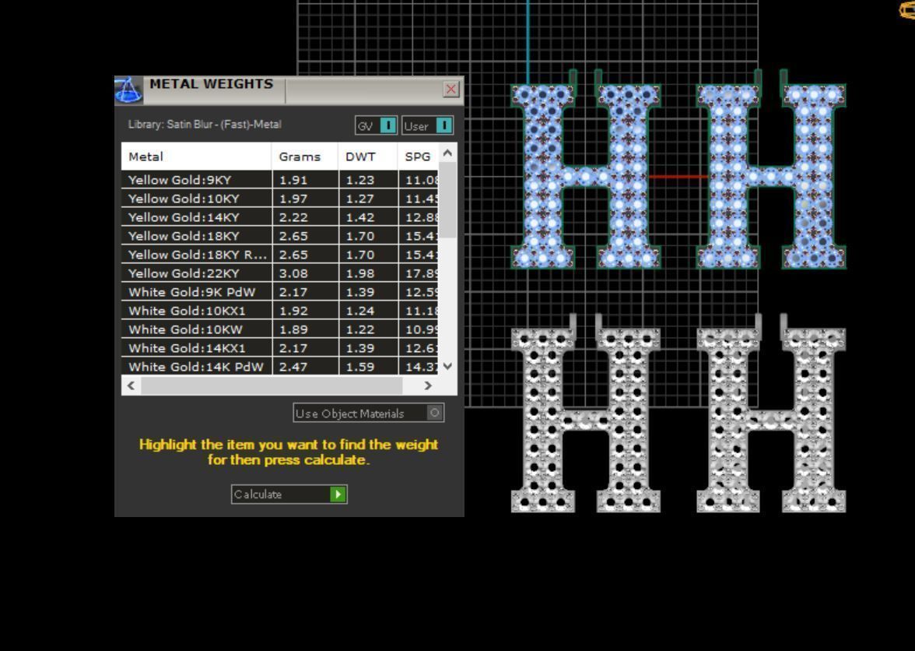The height and width of the screenshot is (651, 915).
Task: Click grams value 3.08 for 22KY
Action: [293, 273]
